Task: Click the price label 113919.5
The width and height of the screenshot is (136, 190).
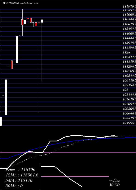Action: tap(129, 43)
